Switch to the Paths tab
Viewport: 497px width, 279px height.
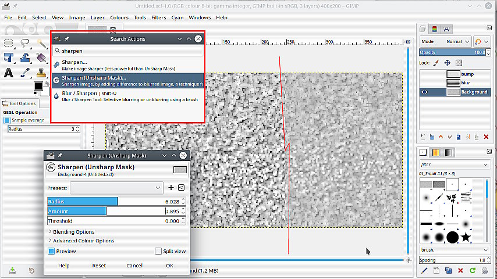446,29
